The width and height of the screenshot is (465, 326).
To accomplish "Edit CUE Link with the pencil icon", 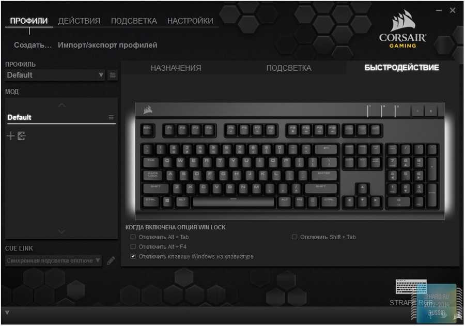I will click(111, 261).
